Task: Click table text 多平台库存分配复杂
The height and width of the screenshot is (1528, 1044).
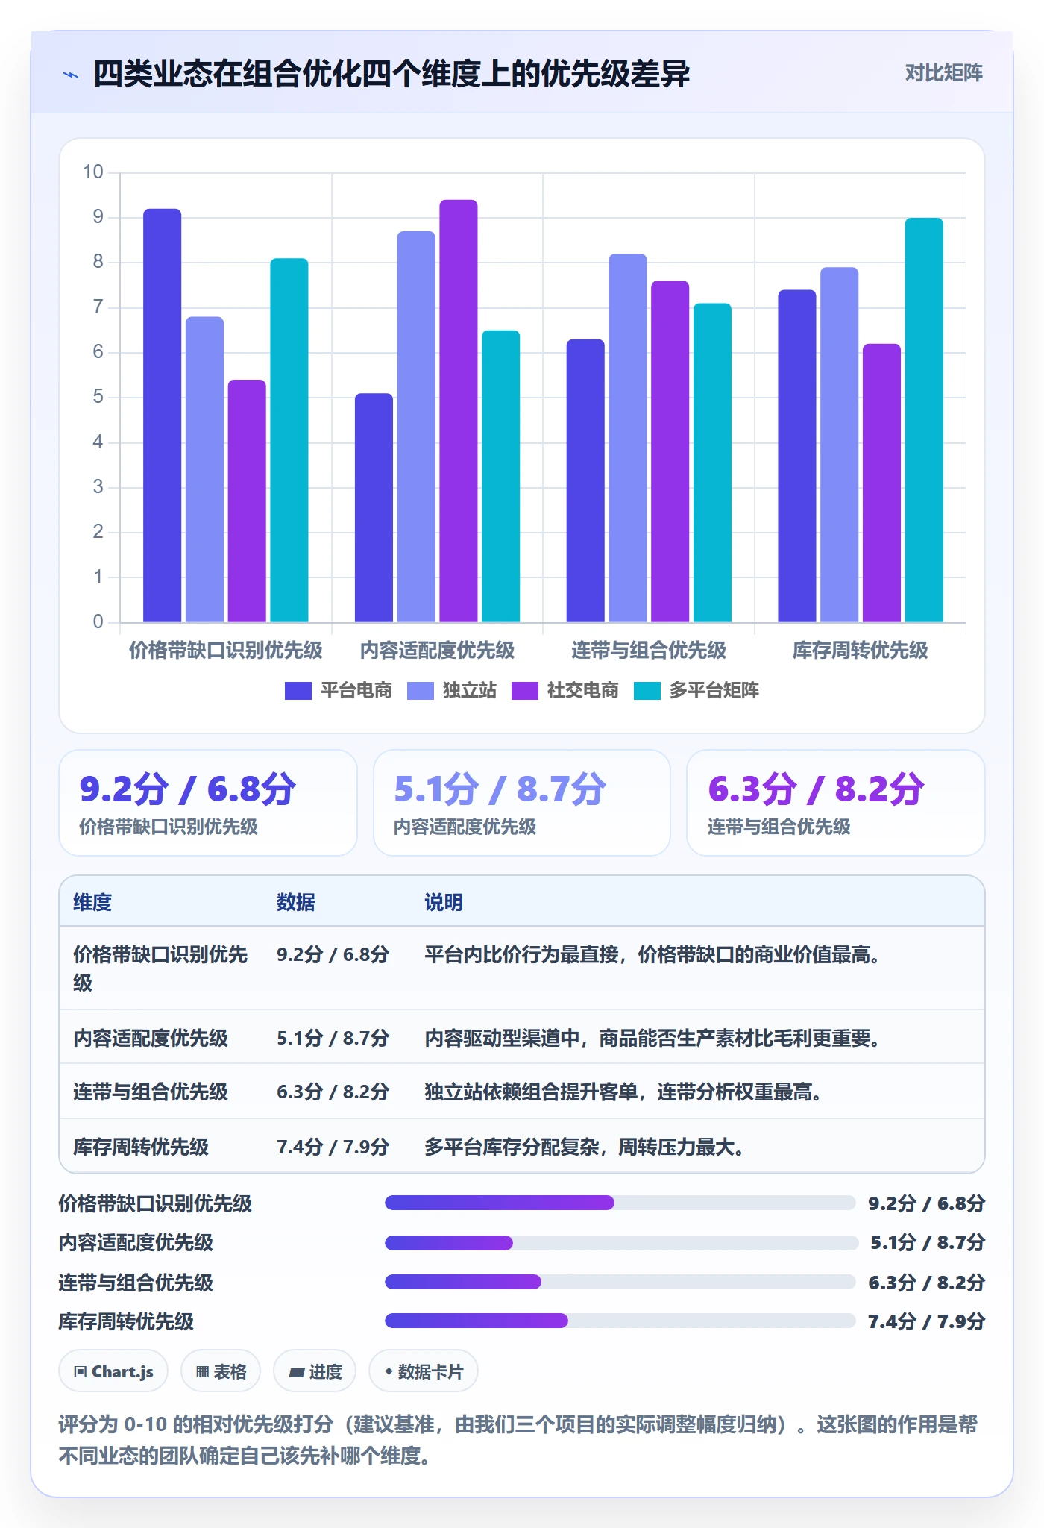Action: pos(512,1147)
